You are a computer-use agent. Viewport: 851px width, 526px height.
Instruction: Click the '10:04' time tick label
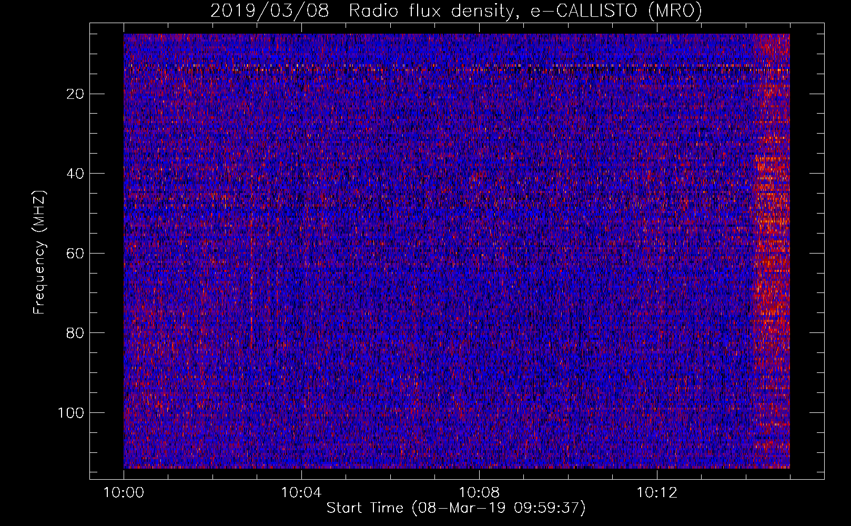(x=301, y=493)
